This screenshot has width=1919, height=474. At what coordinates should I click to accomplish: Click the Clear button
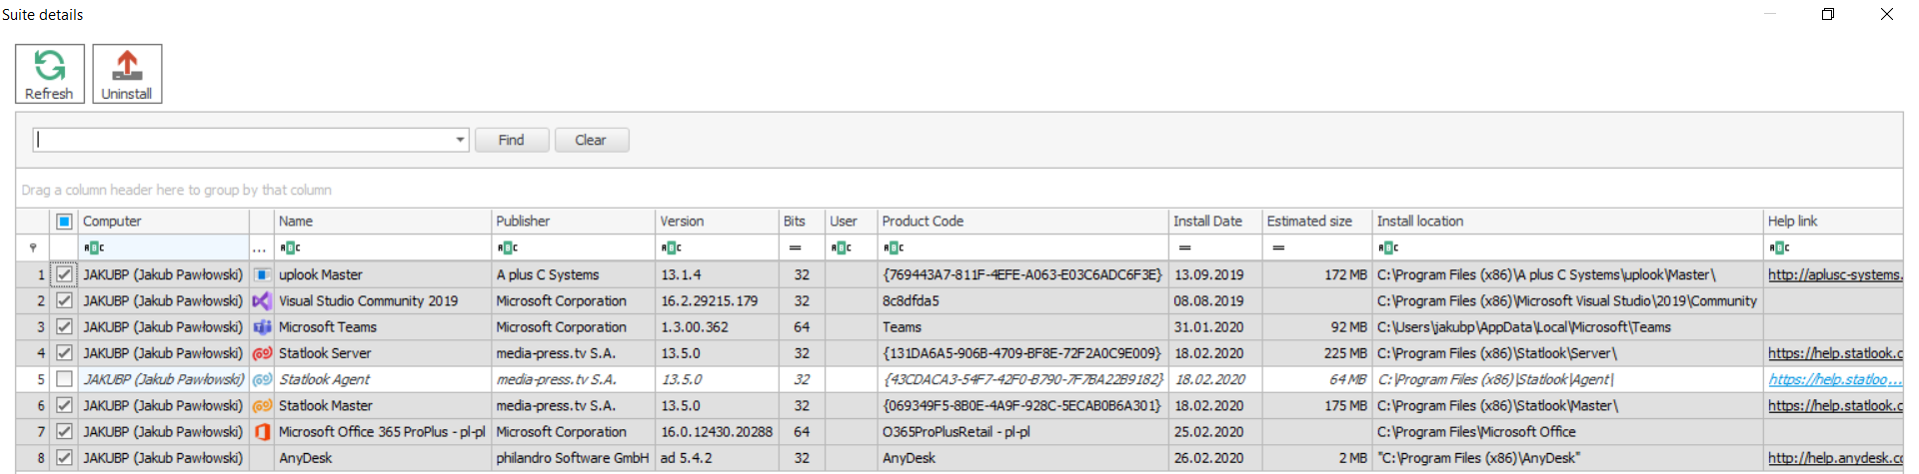(591, 140)
